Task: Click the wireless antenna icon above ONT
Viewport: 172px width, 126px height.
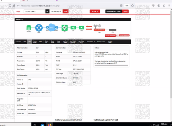Action: click(96, 26)
